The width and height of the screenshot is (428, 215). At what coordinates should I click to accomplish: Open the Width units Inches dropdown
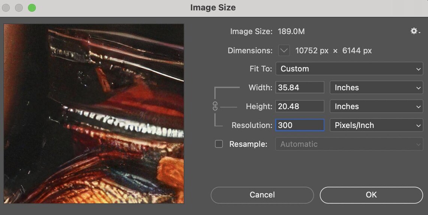pos(377,88)
